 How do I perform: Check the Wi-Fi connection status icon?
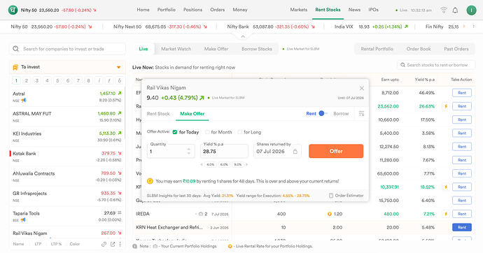(x=444, y=10)
